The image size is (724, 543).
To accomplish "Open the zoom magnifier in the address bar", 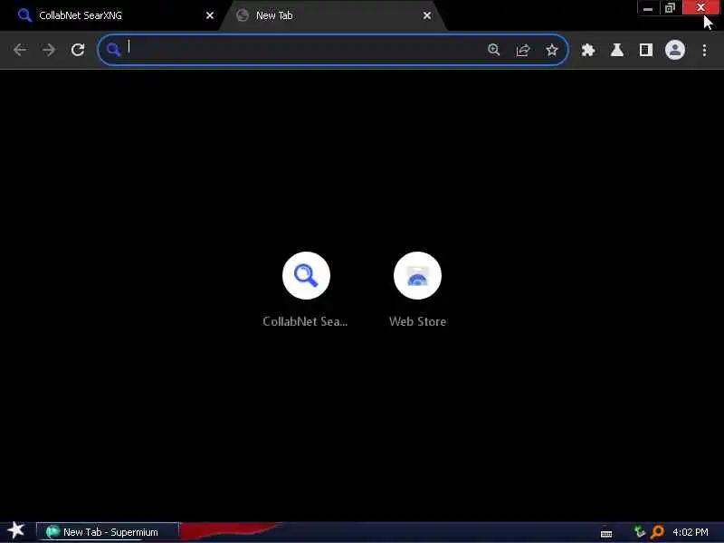I will [x=494, y=50].
